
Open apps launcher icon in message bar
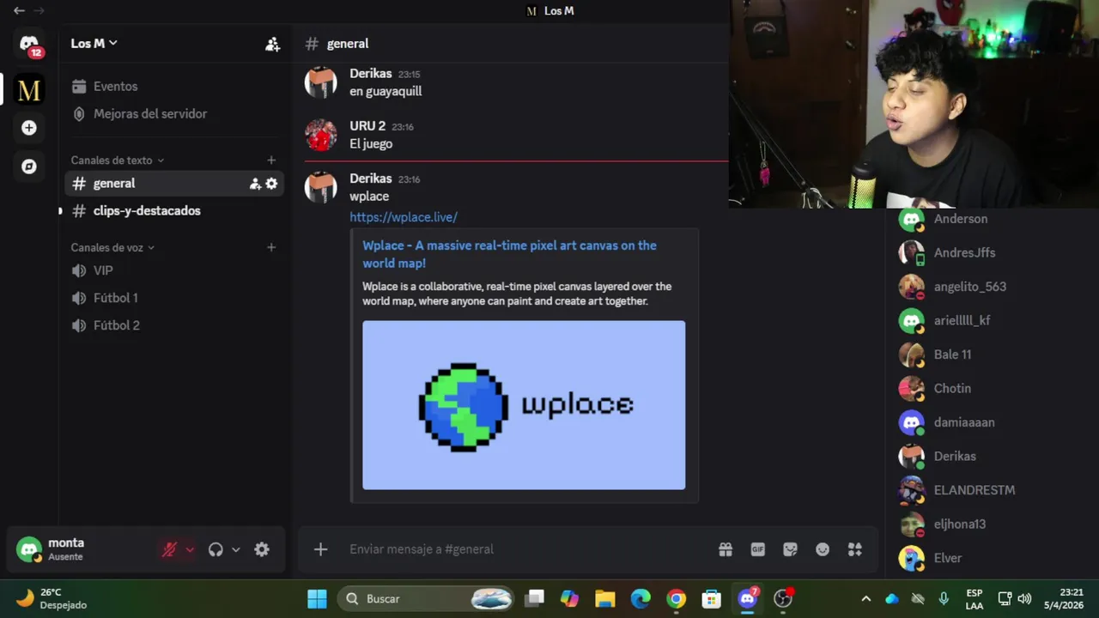[x=854, y=549]
